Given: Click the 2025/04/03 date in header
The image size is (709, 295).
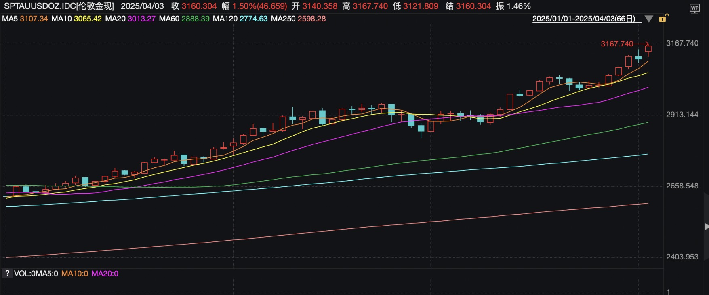Looking at the screenshot, I should point(142,6).
